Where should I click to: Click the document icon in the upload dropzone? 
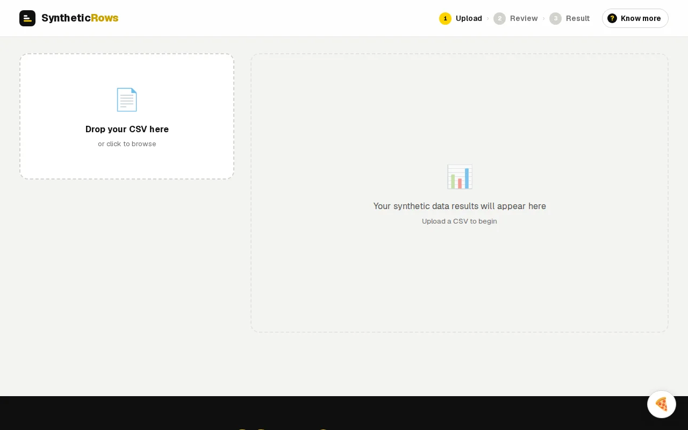tap(127, 100)
